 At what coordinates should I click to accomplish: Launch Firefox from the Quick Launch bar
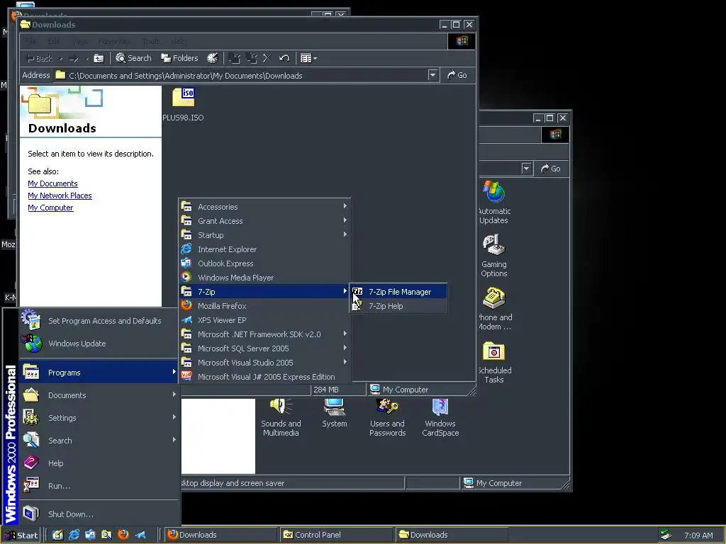click(123, 535)
